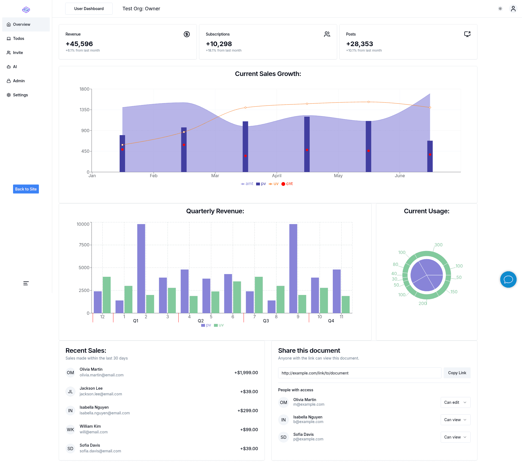Viewport: 522px width, 467px height.
Task: Click the +$99.00 sale amount
Action: (249, 430)
